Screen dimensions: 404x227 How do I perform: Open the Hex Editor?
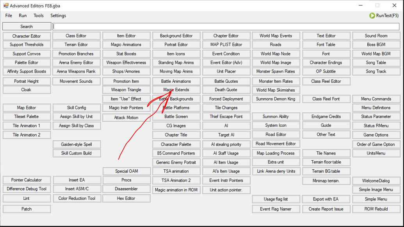126,198
